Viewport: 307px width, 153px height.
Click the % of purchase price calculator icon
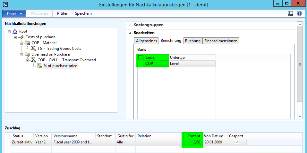(x=39, y=66)
